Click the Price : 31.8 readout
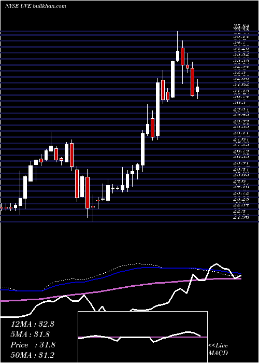The width and height of the screenshot is (259, 363). (33, 345)
